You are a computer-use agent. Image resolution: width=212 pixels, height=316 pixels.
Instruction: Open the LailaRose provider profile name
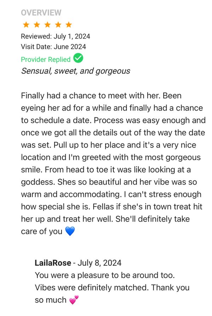pos(53,263)
